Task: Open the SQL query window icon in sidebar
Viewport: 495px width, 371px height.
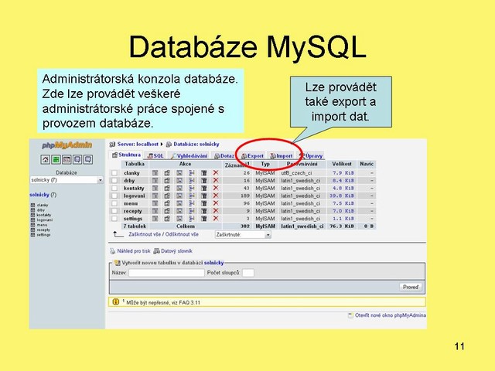Action: (67, 160)
